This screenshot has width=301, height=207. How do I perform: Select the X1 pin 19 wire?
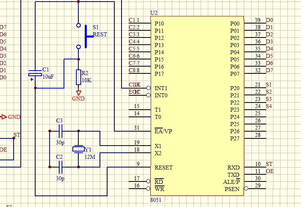[126, 146]
